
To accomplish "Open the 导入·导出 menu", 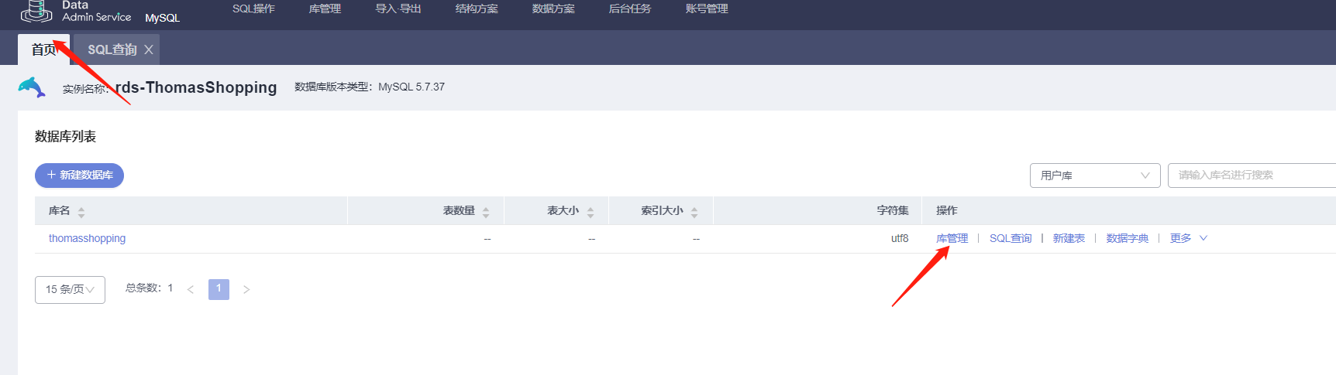I will click(398, 9).
